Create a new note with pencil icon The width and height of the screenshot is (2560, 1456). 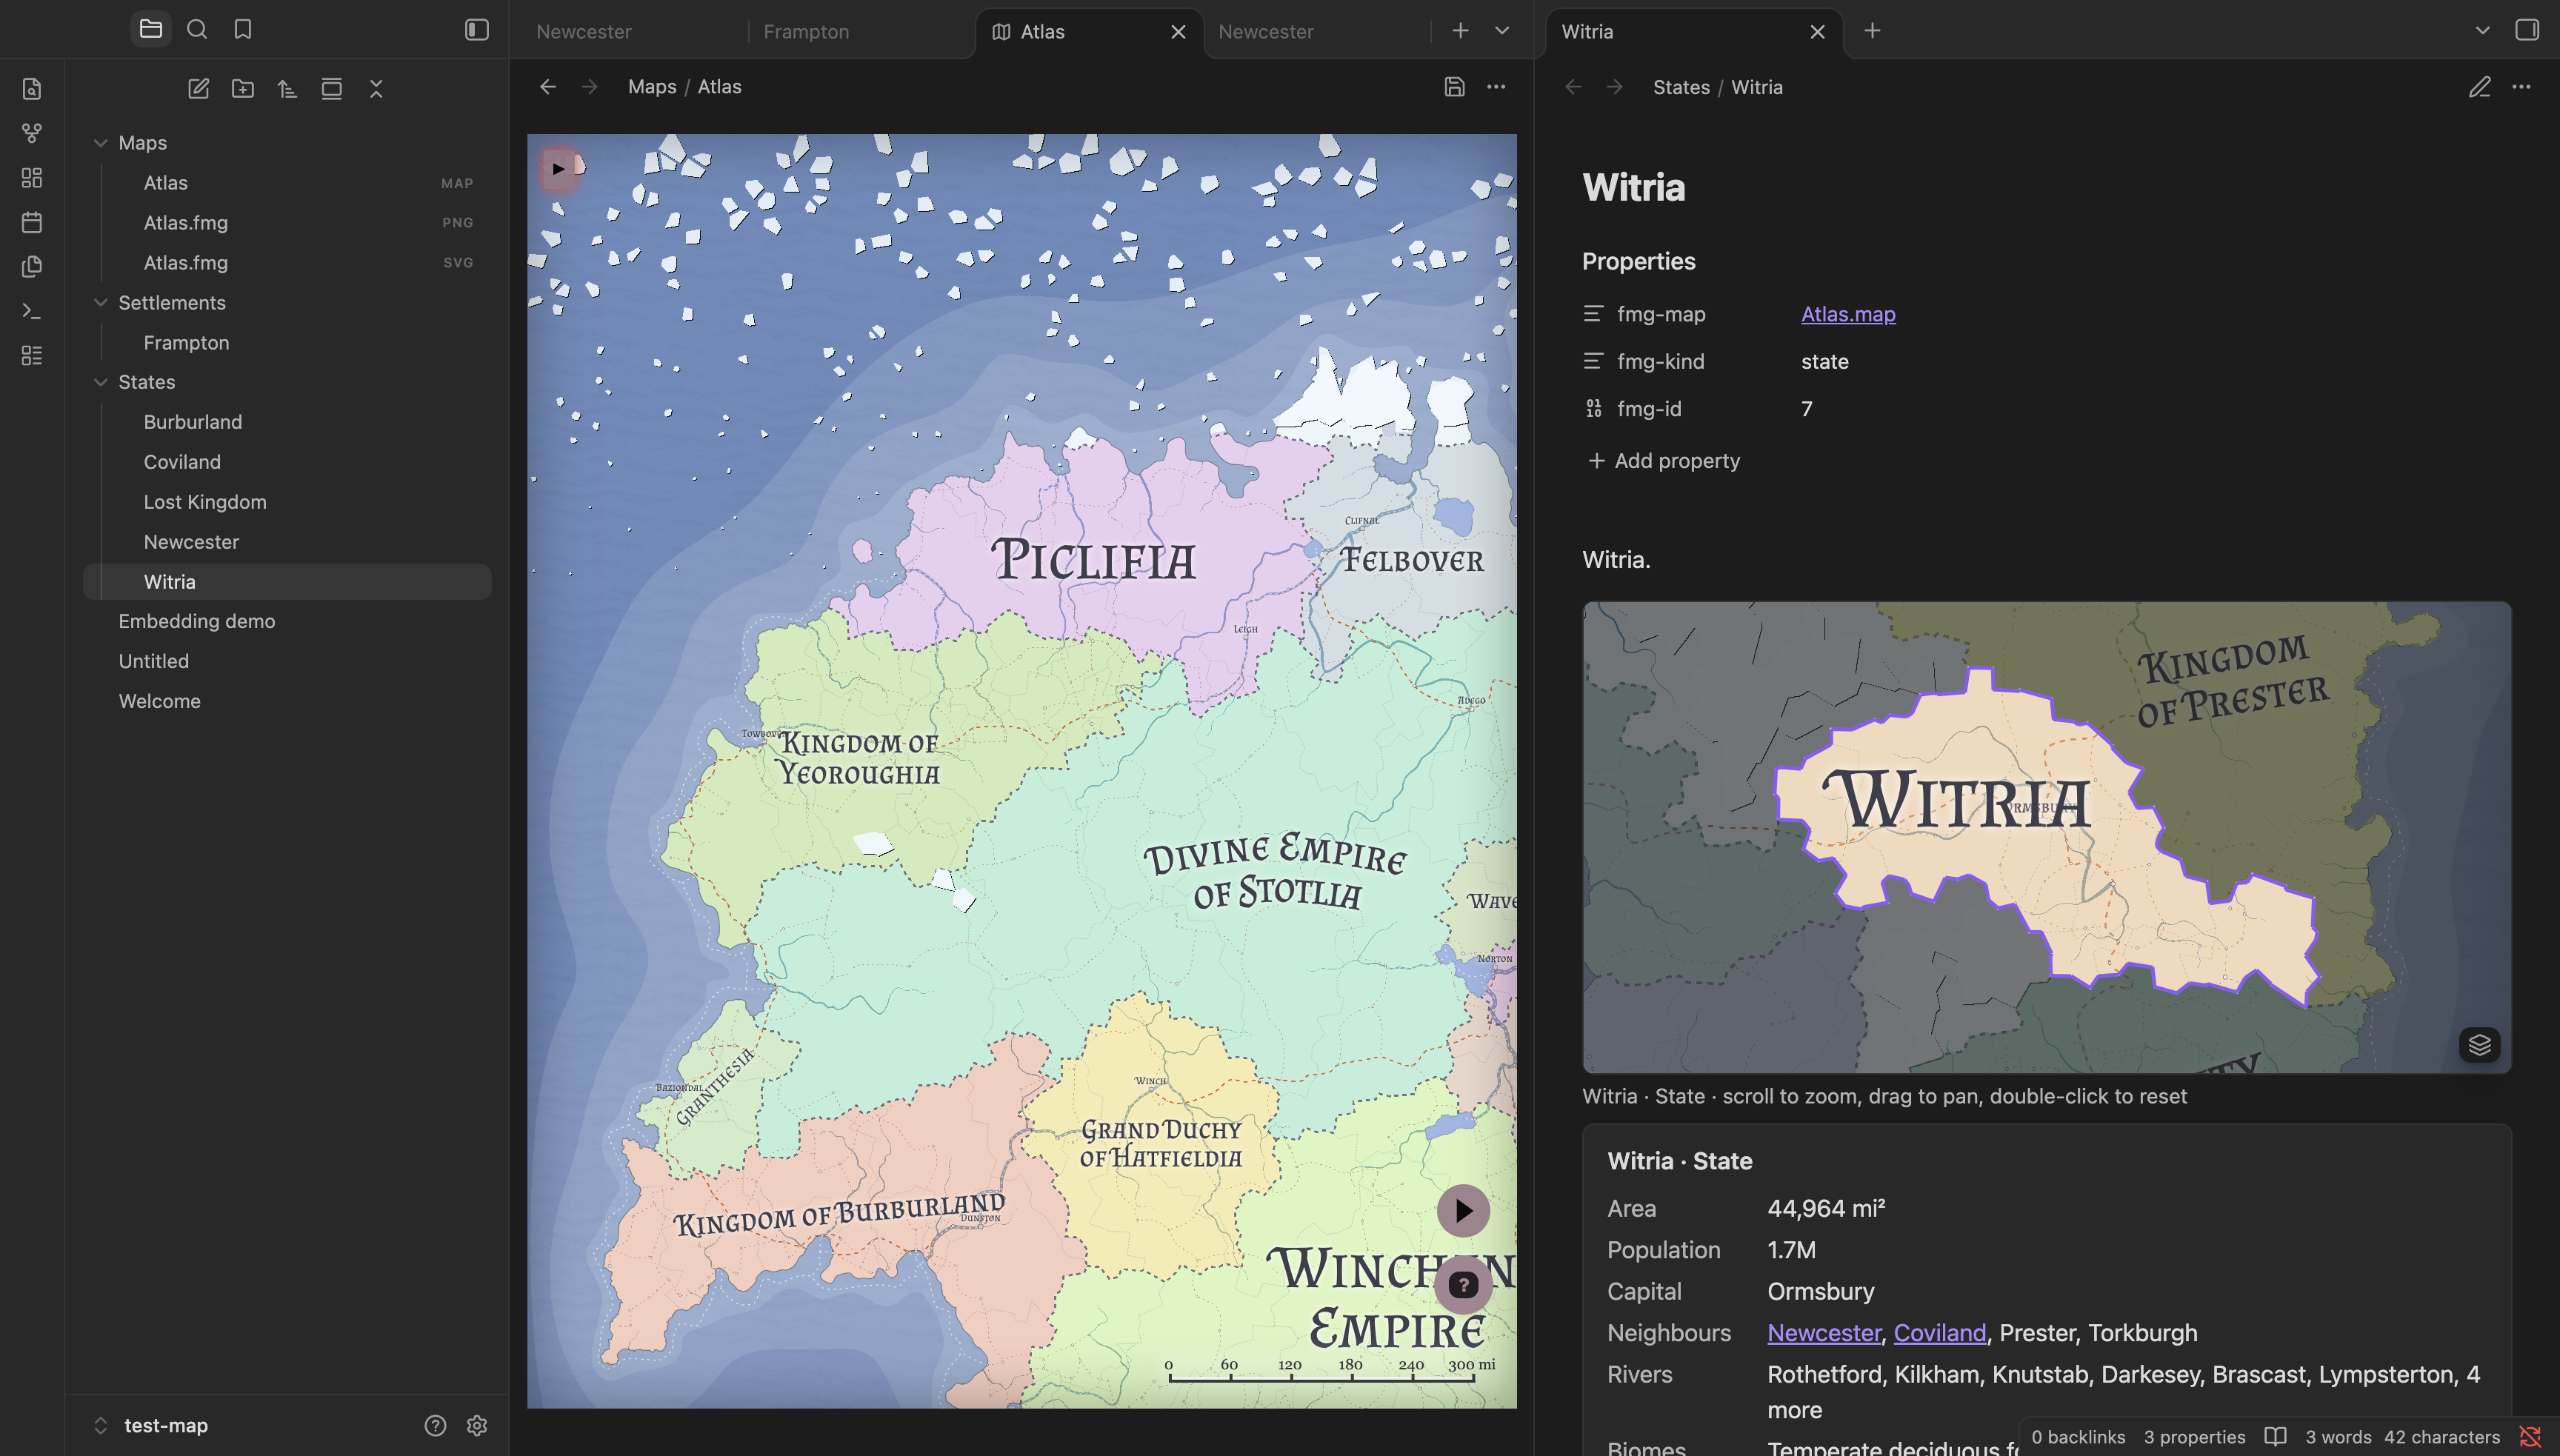[199, 89]
